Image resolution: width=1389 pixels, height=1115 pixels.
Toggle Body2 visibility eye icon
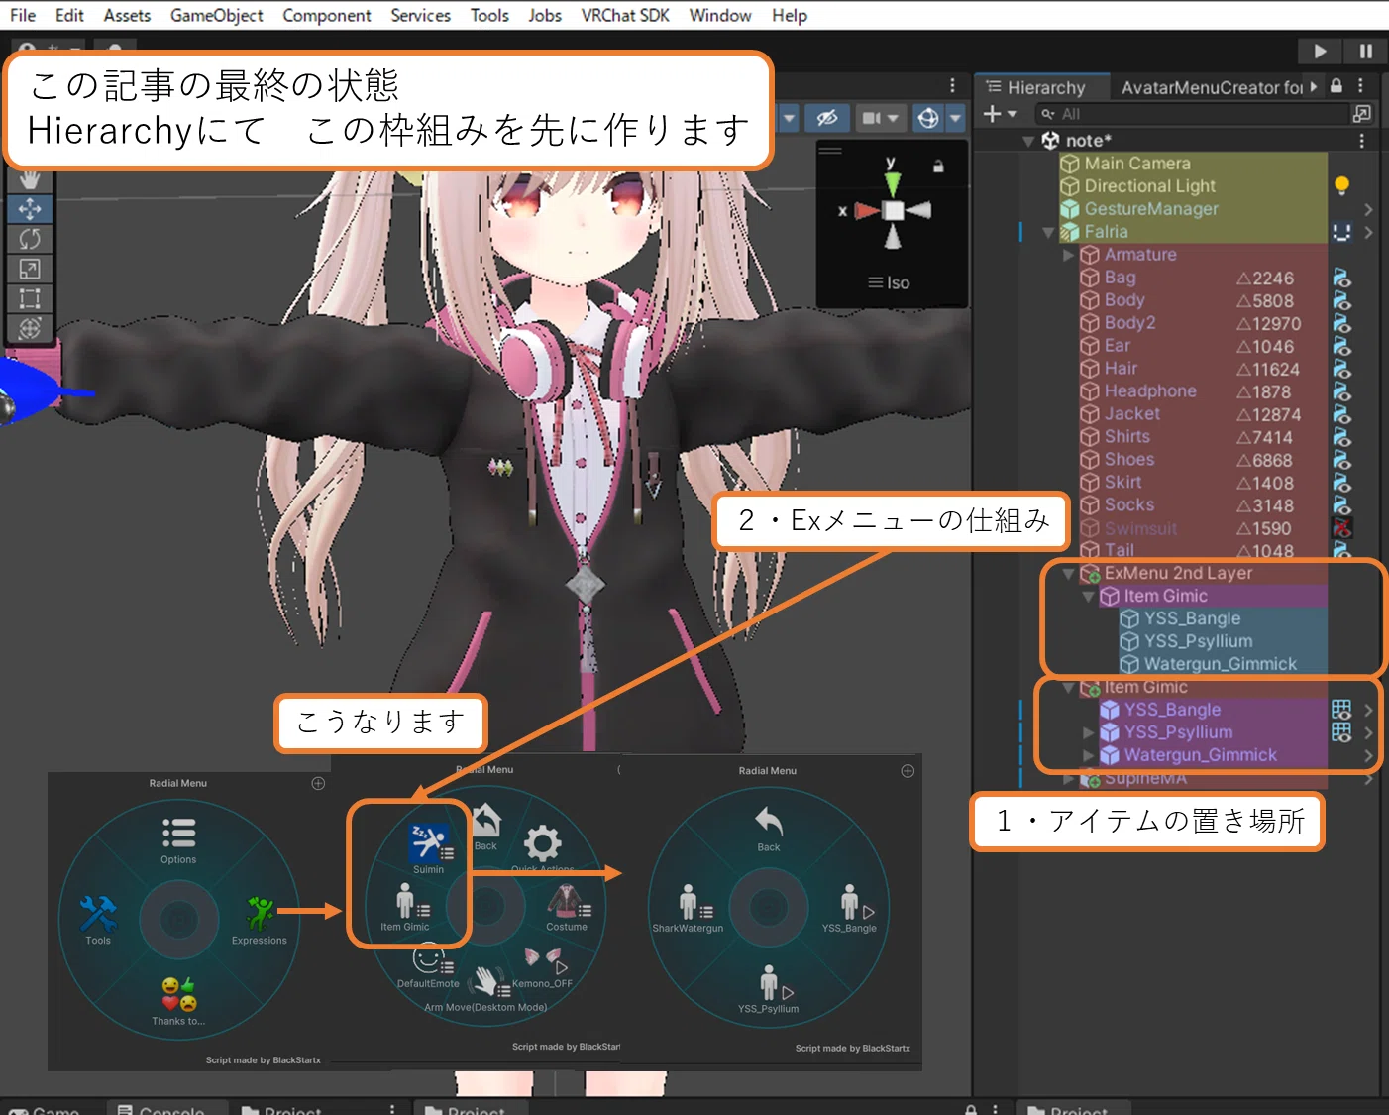(1341, 323)
